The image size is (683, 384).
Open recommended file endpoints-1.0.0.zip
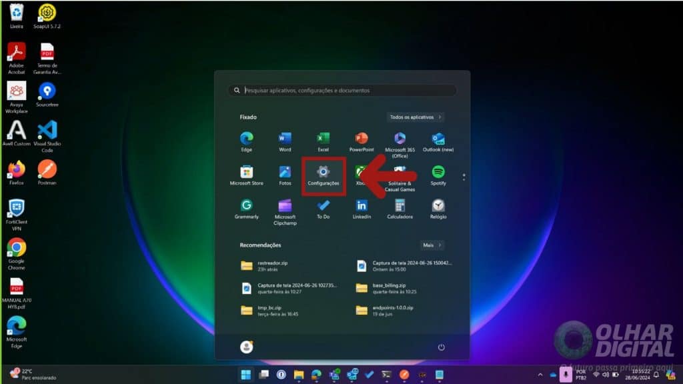coord(404,311)
